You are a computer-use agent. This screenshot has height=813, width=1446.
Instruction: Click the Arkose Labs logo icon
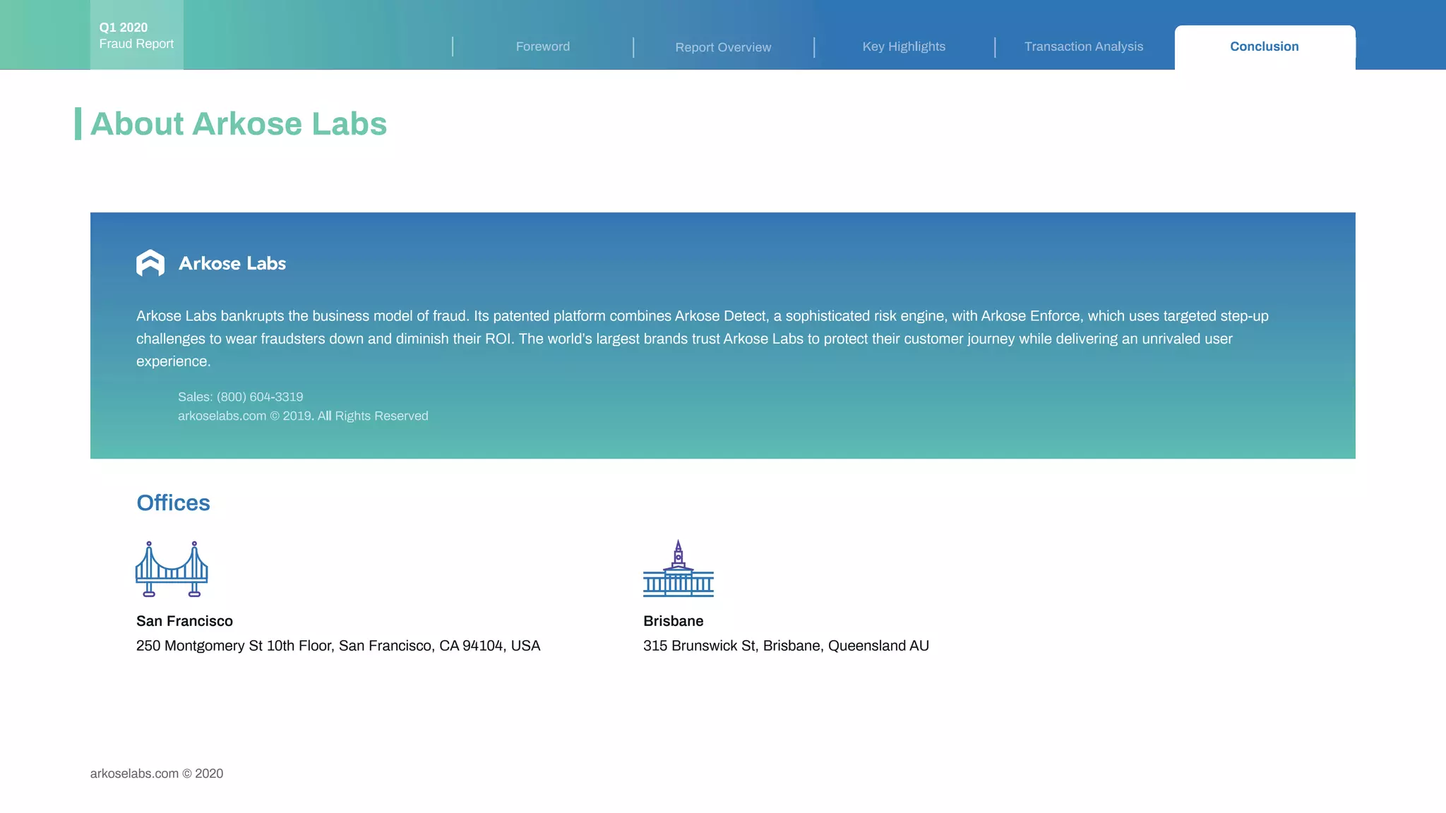[150, 263]
